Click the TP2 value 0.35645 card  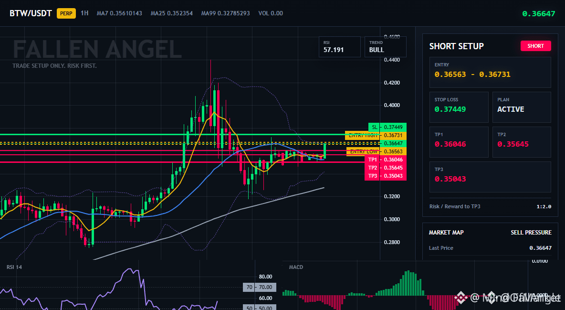tap(522, 142)
